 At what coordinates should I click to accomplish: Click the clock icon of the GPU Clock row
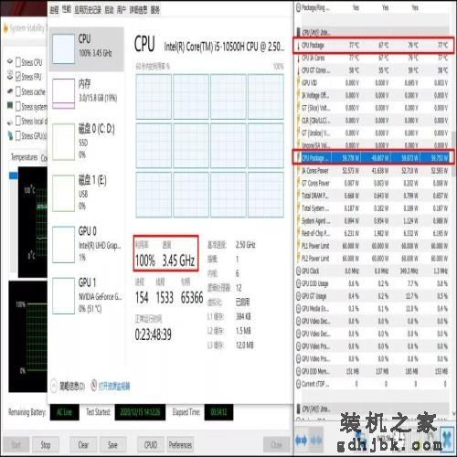[299, 271]
